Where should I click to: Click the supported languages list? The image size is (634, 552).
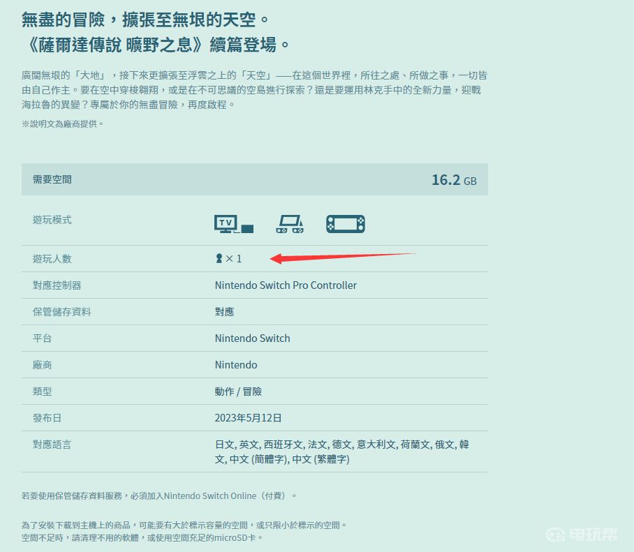click(341, 452)
